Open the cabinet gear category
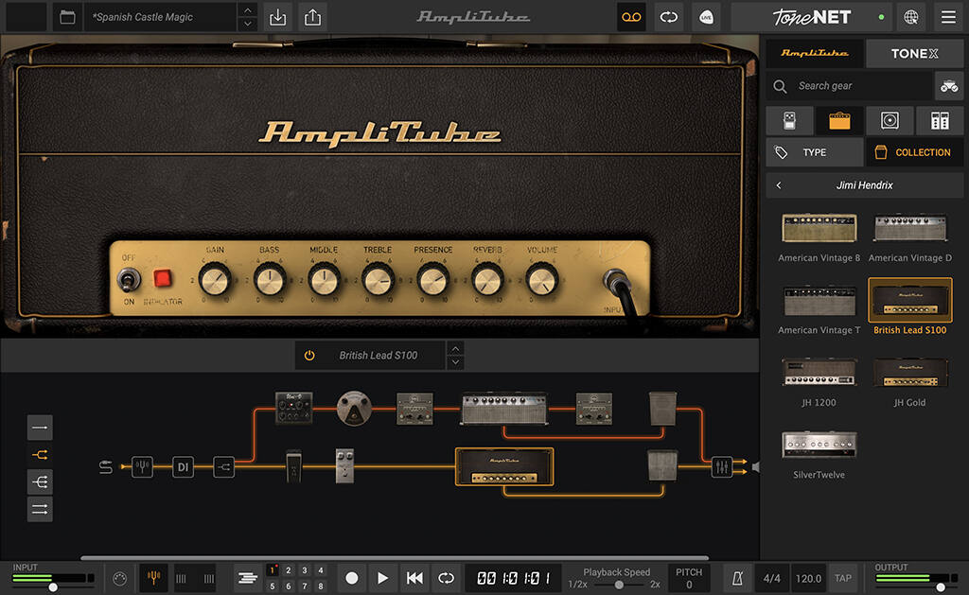 tap(890, 120)
